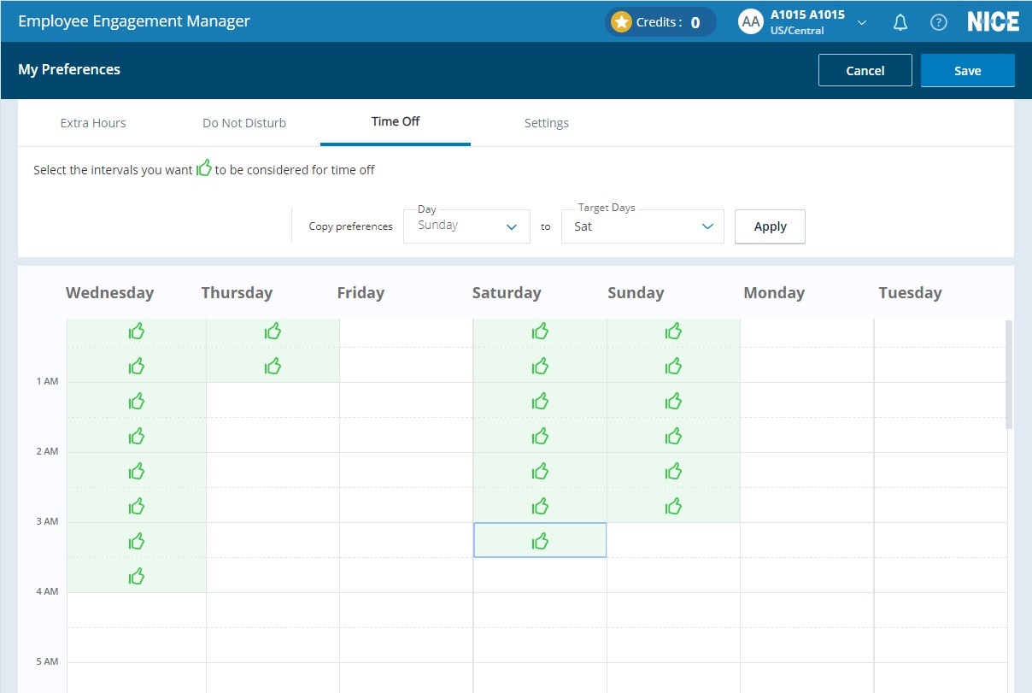Viewport: 1032px width, 693px height.
Task: Click the NICE logo
Action: point(993,22)
